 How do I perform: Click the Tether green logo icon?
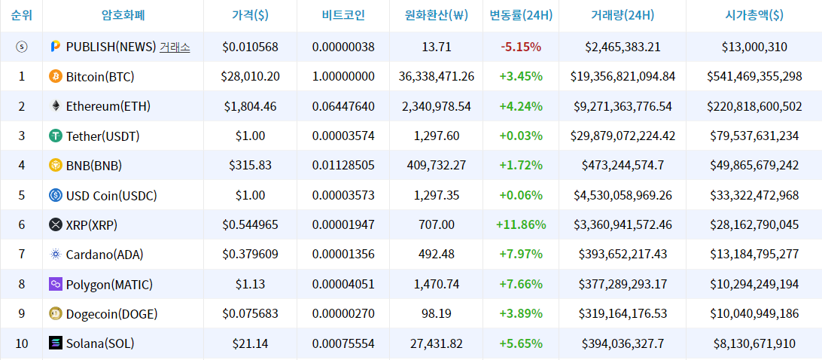(x=55, y=136)
